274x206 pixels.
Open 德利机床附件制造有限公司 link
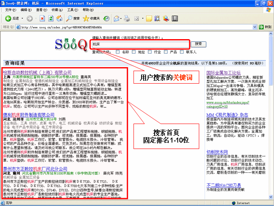[x=29, y=115]
